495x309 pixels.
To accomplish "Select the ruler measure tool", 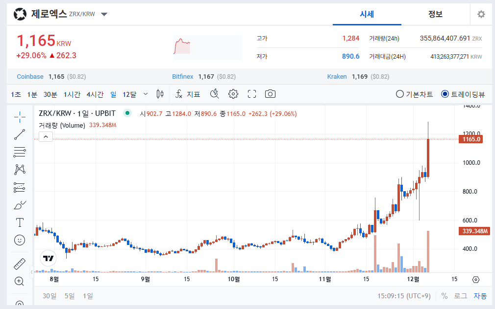I will (20, 264).
